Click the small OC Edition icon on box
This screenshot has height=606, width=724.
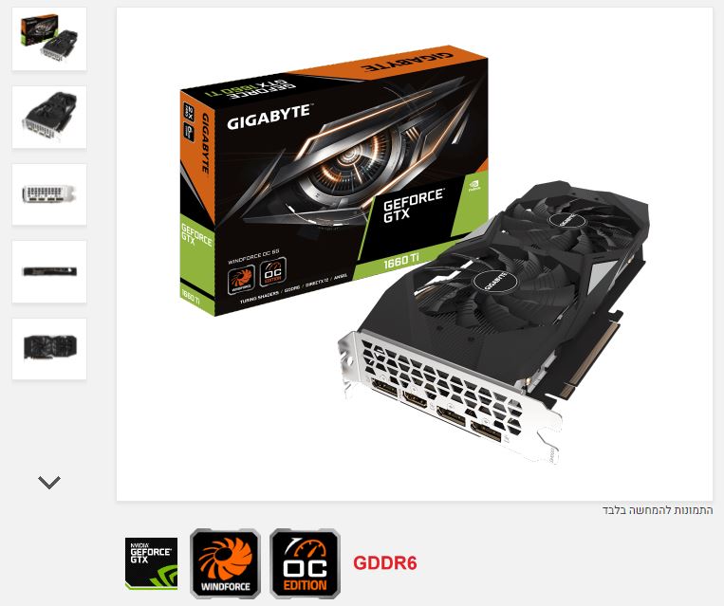(x=272, y=272)
